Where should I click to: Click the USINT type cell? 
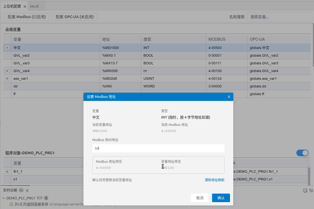pos(174,79)
